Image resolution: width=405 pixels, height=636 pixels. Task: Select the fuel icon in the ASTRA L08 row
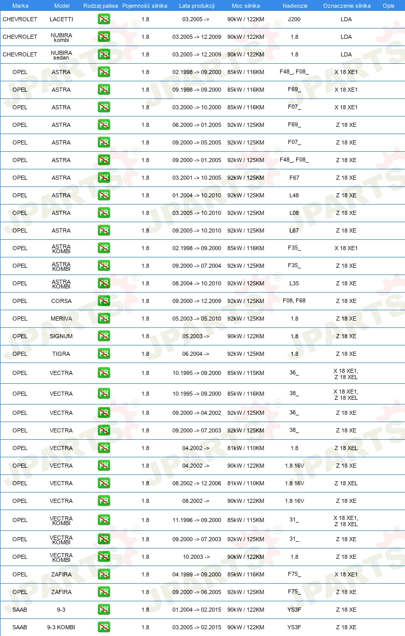pyautogui.click(x=104, y=213)
